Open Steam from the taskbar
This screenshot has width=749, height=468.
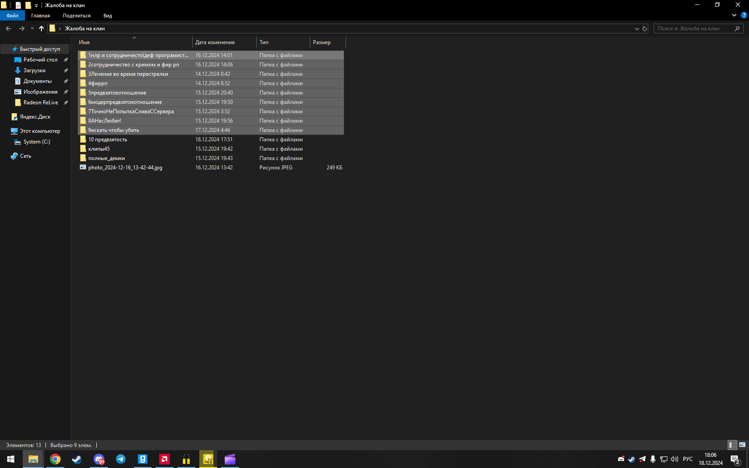click(77, 459)
